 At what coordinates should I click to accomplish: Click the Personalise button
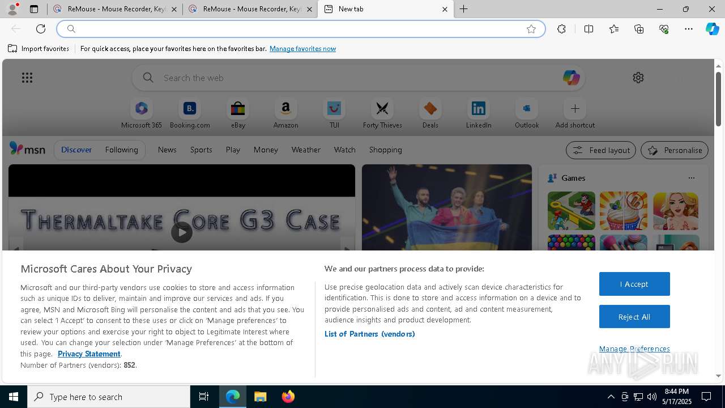(675, 150)
